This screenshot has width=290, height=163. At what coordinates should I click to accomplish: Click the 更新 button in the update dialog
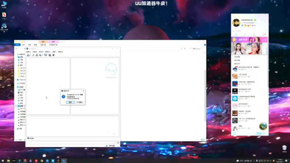(x=70, y=102)
